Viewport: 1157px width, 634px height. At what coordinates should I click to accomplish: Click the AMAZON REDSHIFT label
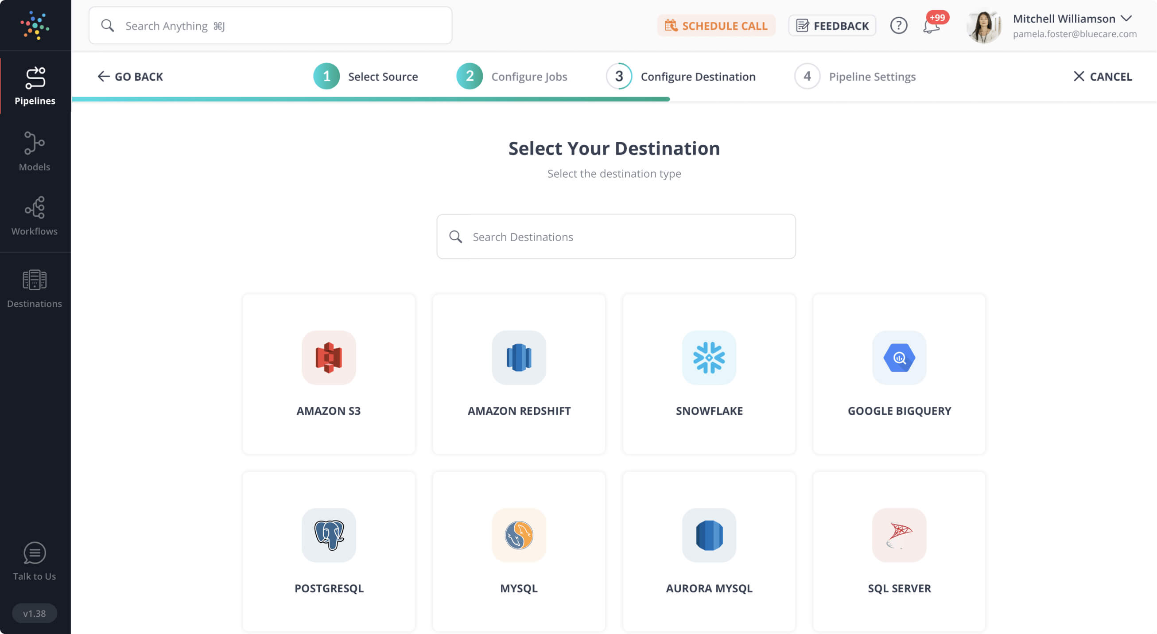(519, 411)
